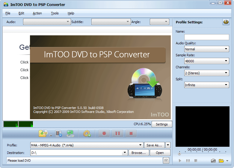Click the "Please load DVD" status text
The width and height of the screenshot is (234, 168).
(x=19, y=161)
